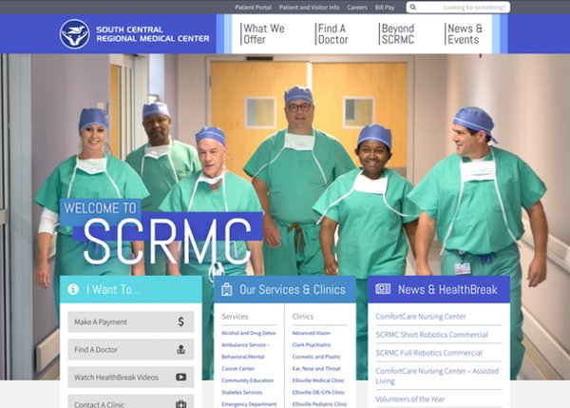Image resolution: width=570 pixels, height=408 pixels.
Task: Visit the Careers page
Action: coord(357,8)
